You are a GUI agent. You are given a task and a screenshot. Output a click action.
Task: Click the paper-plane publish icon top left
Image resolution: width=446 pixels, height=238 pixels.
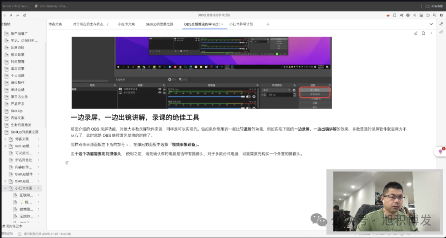click(x=24, y=15)
